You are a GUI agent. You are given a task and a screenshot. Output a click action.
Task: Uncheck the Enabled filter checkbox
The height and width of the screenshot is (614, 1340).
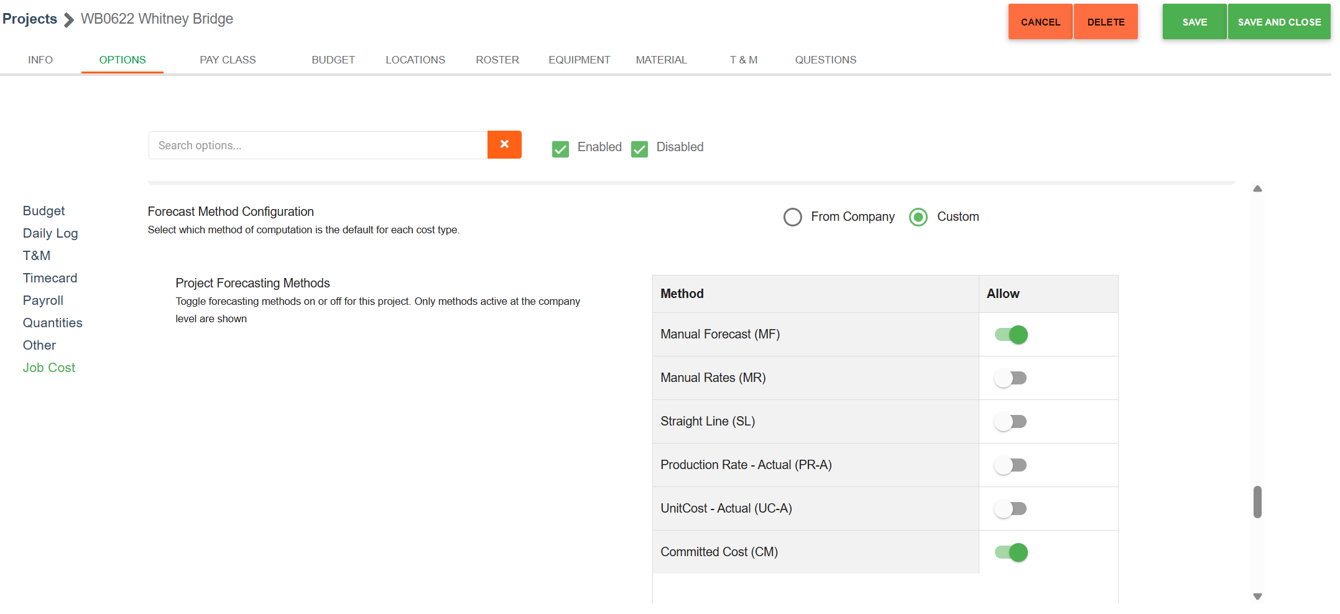pyautogui.click(x=560, y=149)
